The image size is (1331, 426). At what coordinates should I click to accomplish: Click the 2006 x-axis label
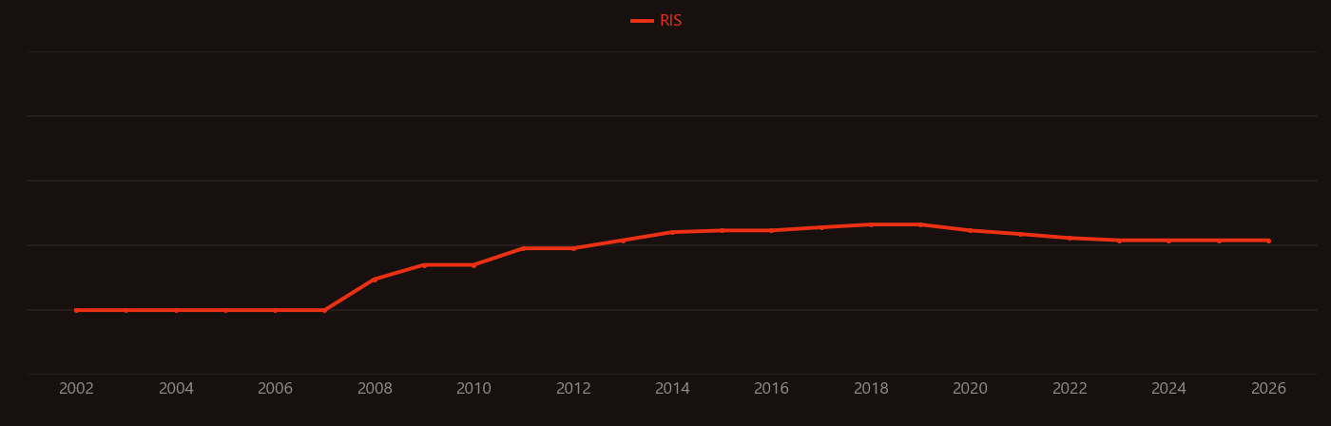pyautogui.click(x=275, y=389)
